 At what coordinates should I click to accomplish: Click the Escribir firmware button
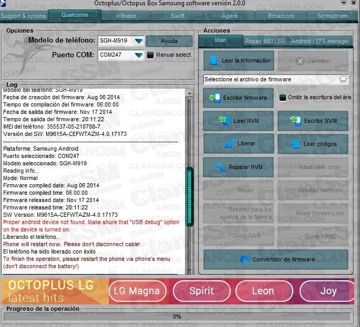point(238,98)
